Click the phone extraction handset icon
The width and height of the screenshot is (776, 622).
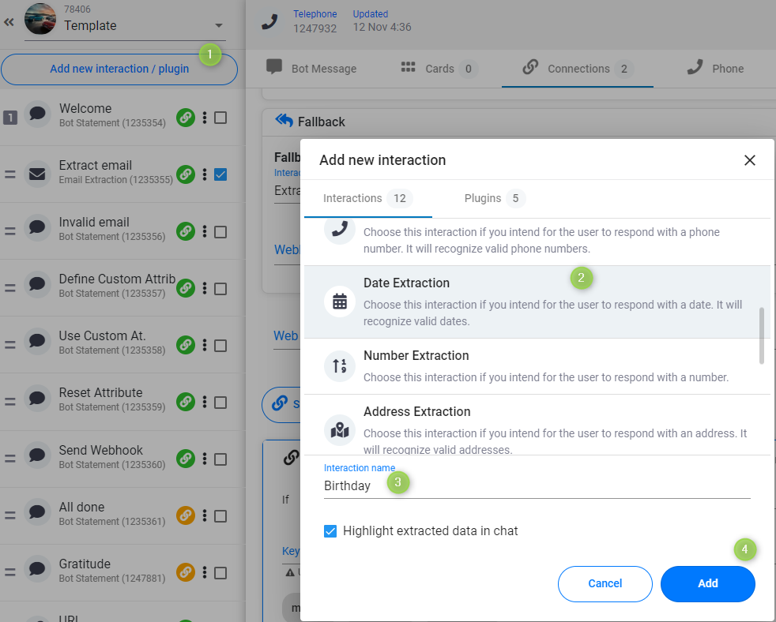[340, 230]
